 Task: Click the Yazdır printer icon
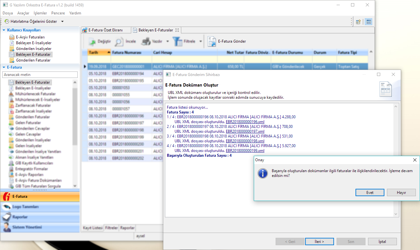point(146,42)
